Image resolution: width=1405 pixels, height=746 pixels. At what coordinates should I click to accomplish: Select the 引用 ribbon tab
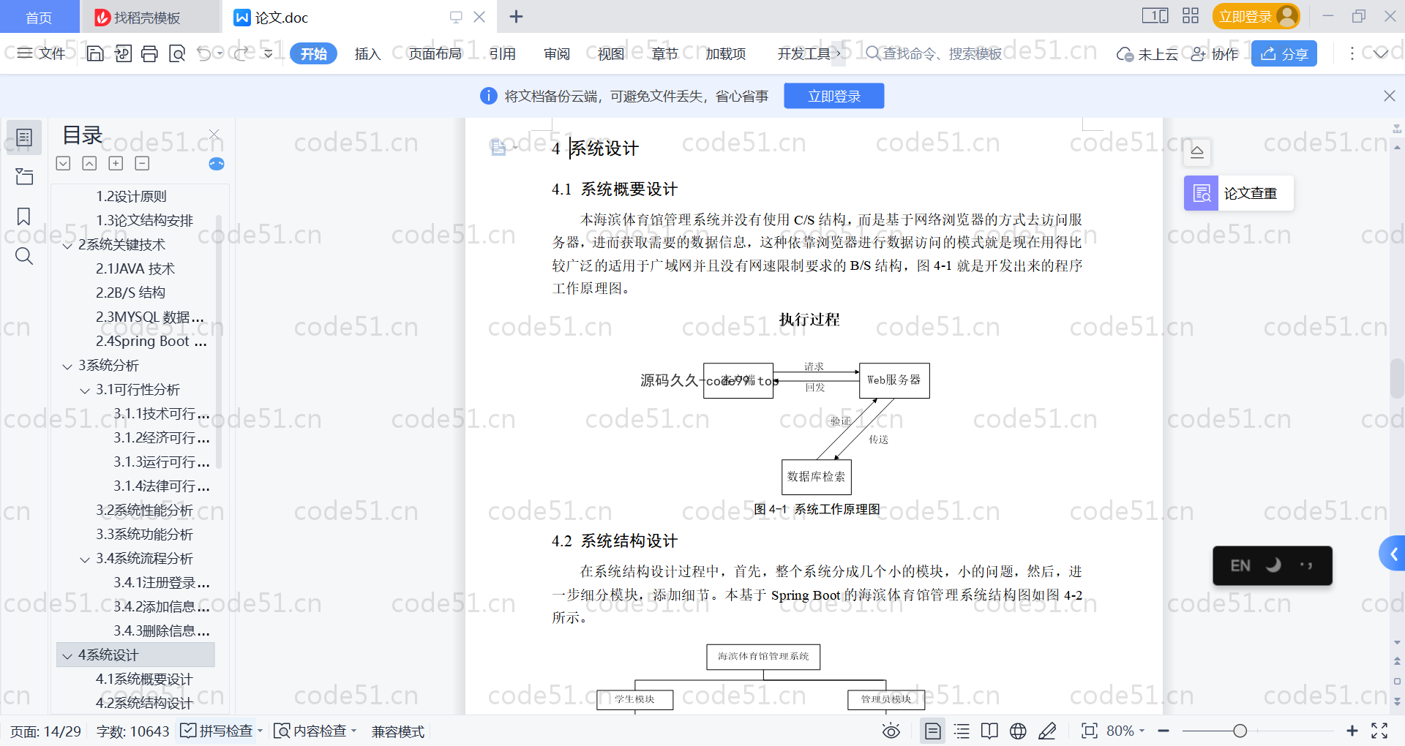tap(503, 53)
